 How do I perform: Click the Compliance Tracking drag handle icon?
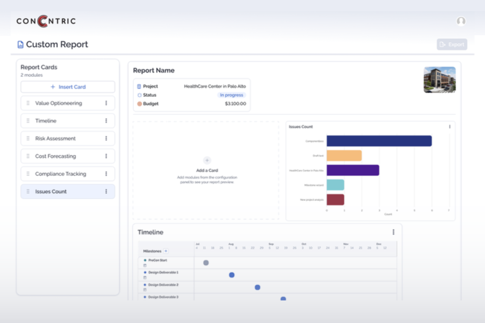click(28, 174)
